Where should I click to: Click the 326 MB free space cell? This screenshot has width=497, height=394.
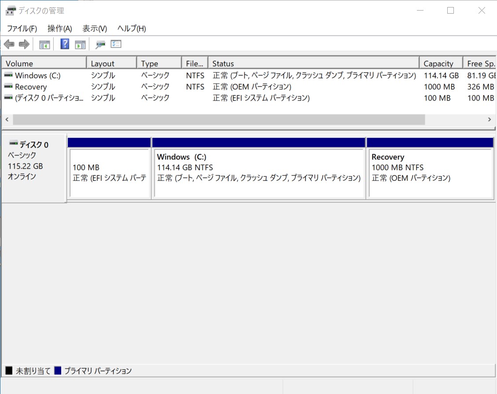pyautogui.click(x=481, y=87)
